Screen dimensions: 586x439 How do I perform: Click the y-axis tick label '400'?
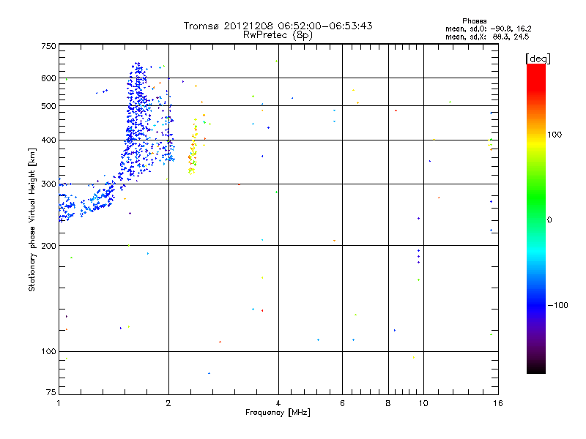pos(48,140)
